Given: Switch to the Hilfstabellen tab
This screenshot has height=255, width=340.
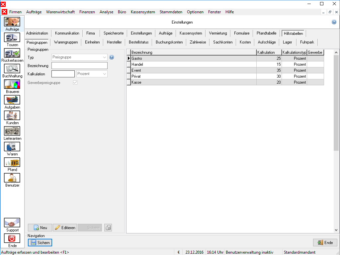Looking at the screenshot, I should (x=293, y=34).
